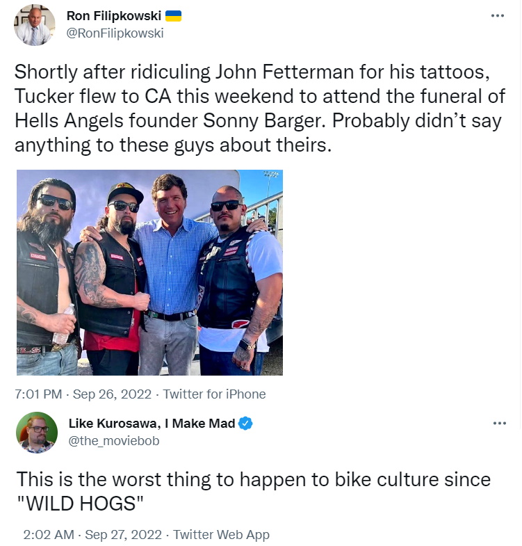522x546 pixels.
Task: Click the reply text mentioning "WILD HOGS"
Action: [253, 490]
